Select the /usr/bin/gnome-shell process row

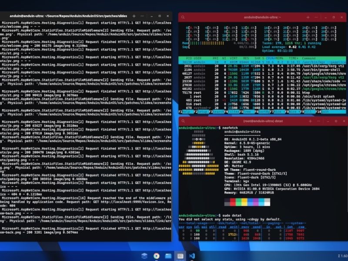pos(262,70)
